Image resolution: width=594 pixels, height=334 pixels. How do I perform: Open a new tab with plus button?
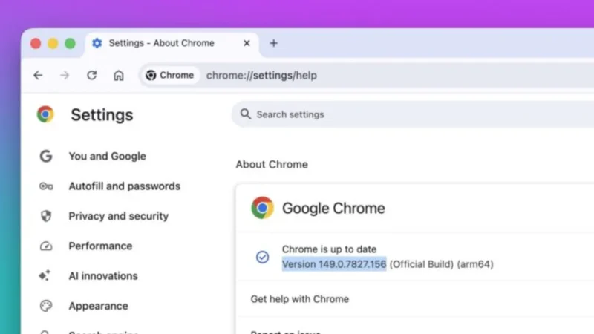(x=273, y=43)
